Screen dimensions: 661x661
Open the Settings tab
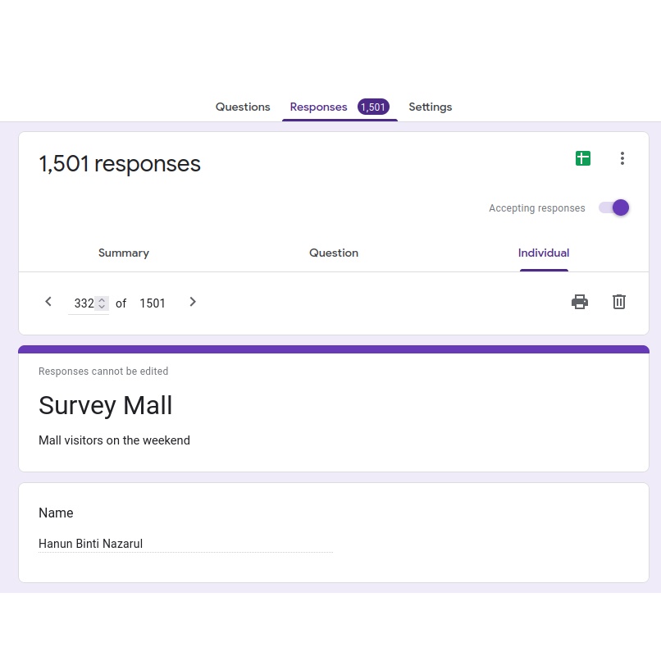pyautogui.click(x=431, y=107)
